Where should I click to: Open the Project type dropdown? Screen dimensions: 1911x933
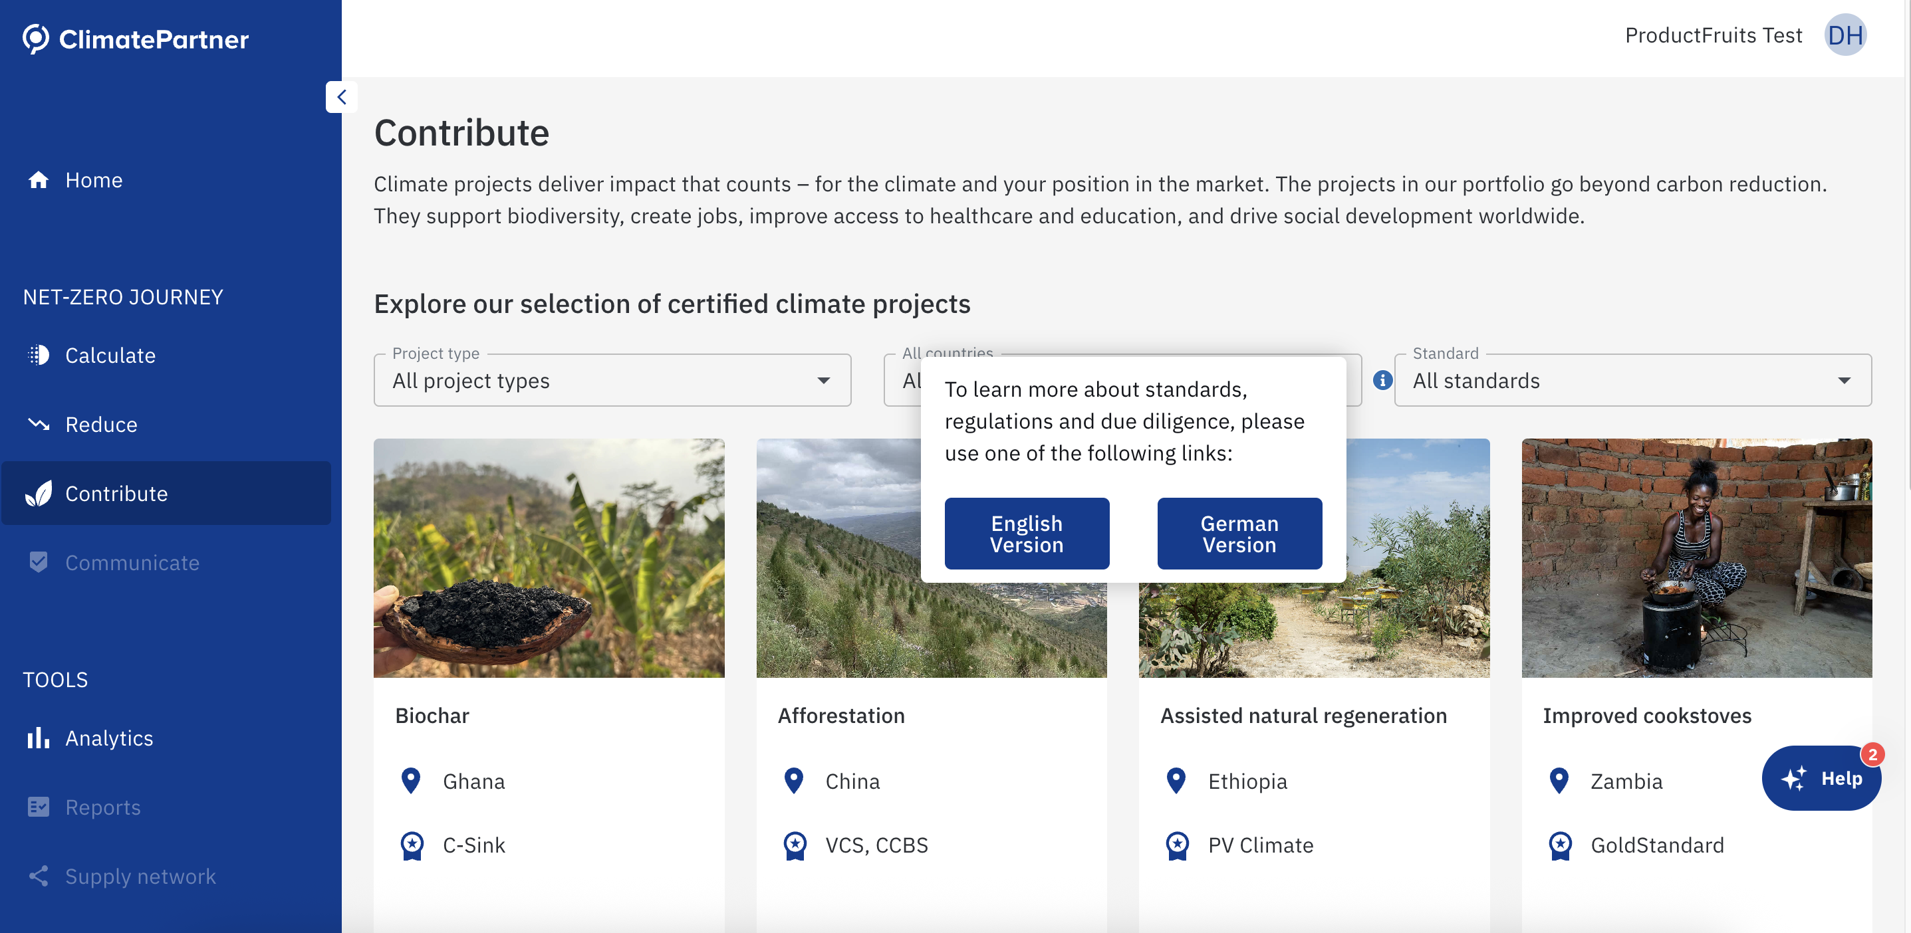(612, 381)
